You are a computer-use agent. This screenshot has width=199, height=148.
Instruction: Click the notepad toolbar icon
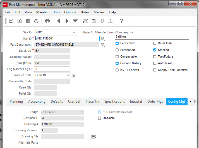click(94, 21)
